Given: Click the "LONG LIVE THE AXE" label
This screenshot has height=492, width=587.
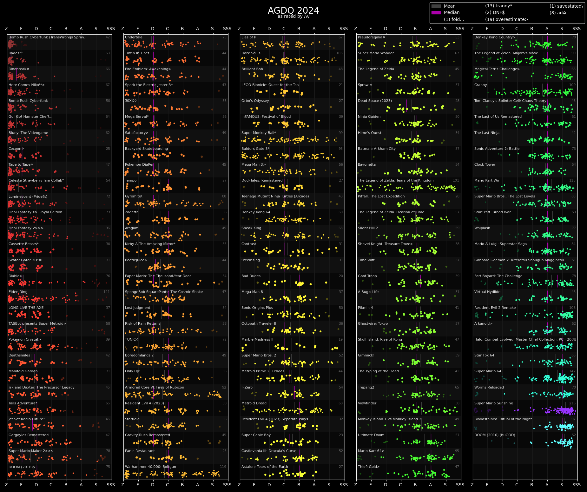Looking at the screenshot, I should (26, 308).
